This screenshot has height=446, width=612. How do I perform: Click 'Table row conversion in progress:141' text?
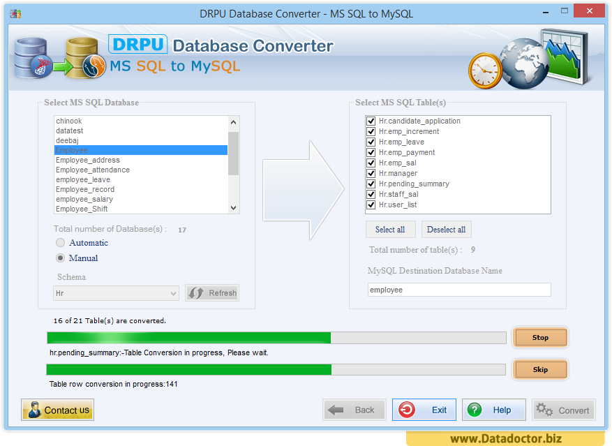tap(113, 384)
